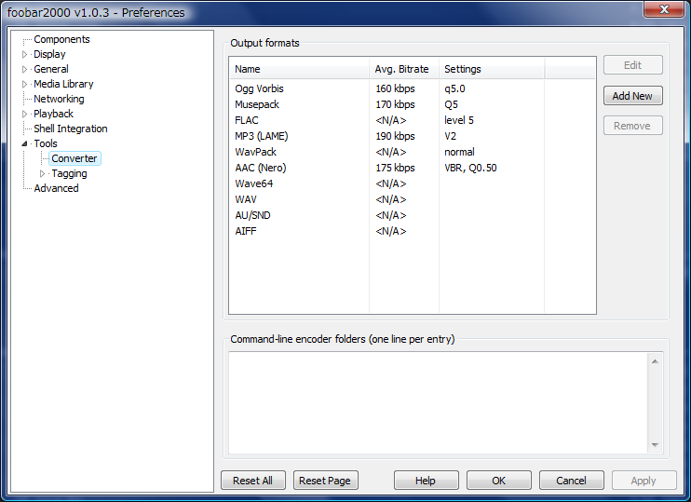Click the Edit button

coord(632,65)
